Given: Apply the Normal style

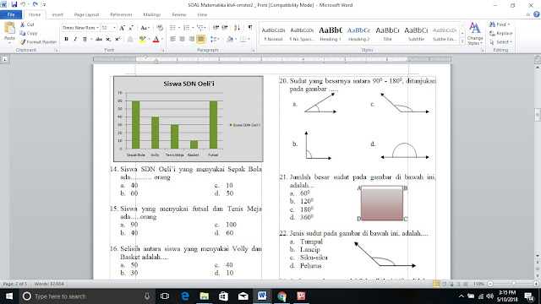Looking at the screenshot, I should [x=273, y=34].
